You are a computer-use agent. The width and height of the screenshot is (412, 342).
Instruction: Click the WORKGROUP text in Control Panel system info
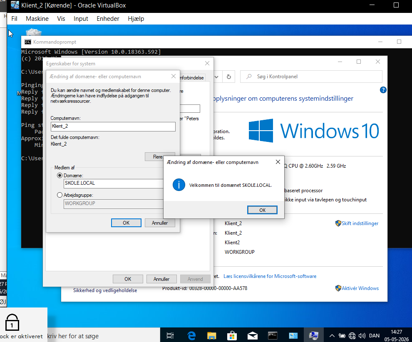240,252
